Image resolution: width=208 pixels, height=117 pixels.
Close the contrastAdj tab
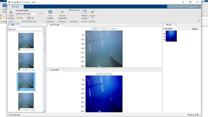pyautogui.click(x=62, y=70)
